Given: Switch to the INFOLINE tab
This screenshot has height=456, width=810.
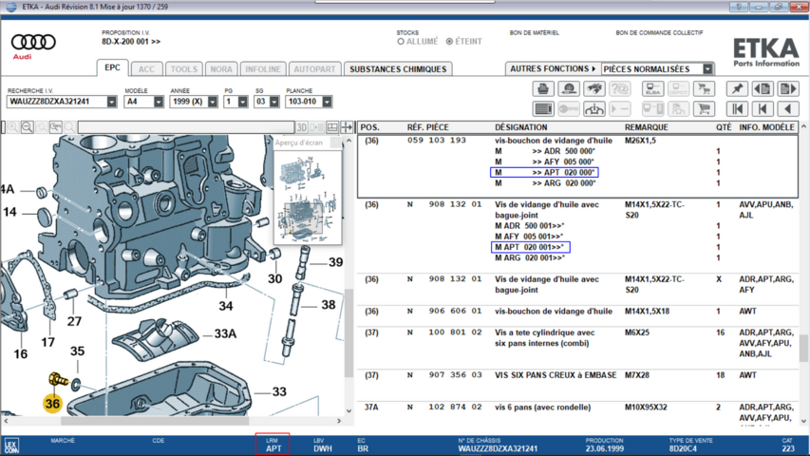Looking at the screenshot, I should pos(263,69).
